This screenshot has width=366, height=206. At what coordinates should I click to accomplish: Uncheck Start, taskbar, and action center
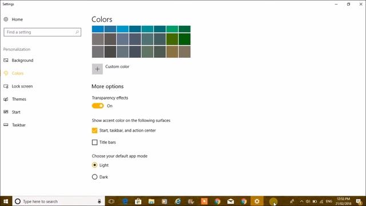pos(94,130)
